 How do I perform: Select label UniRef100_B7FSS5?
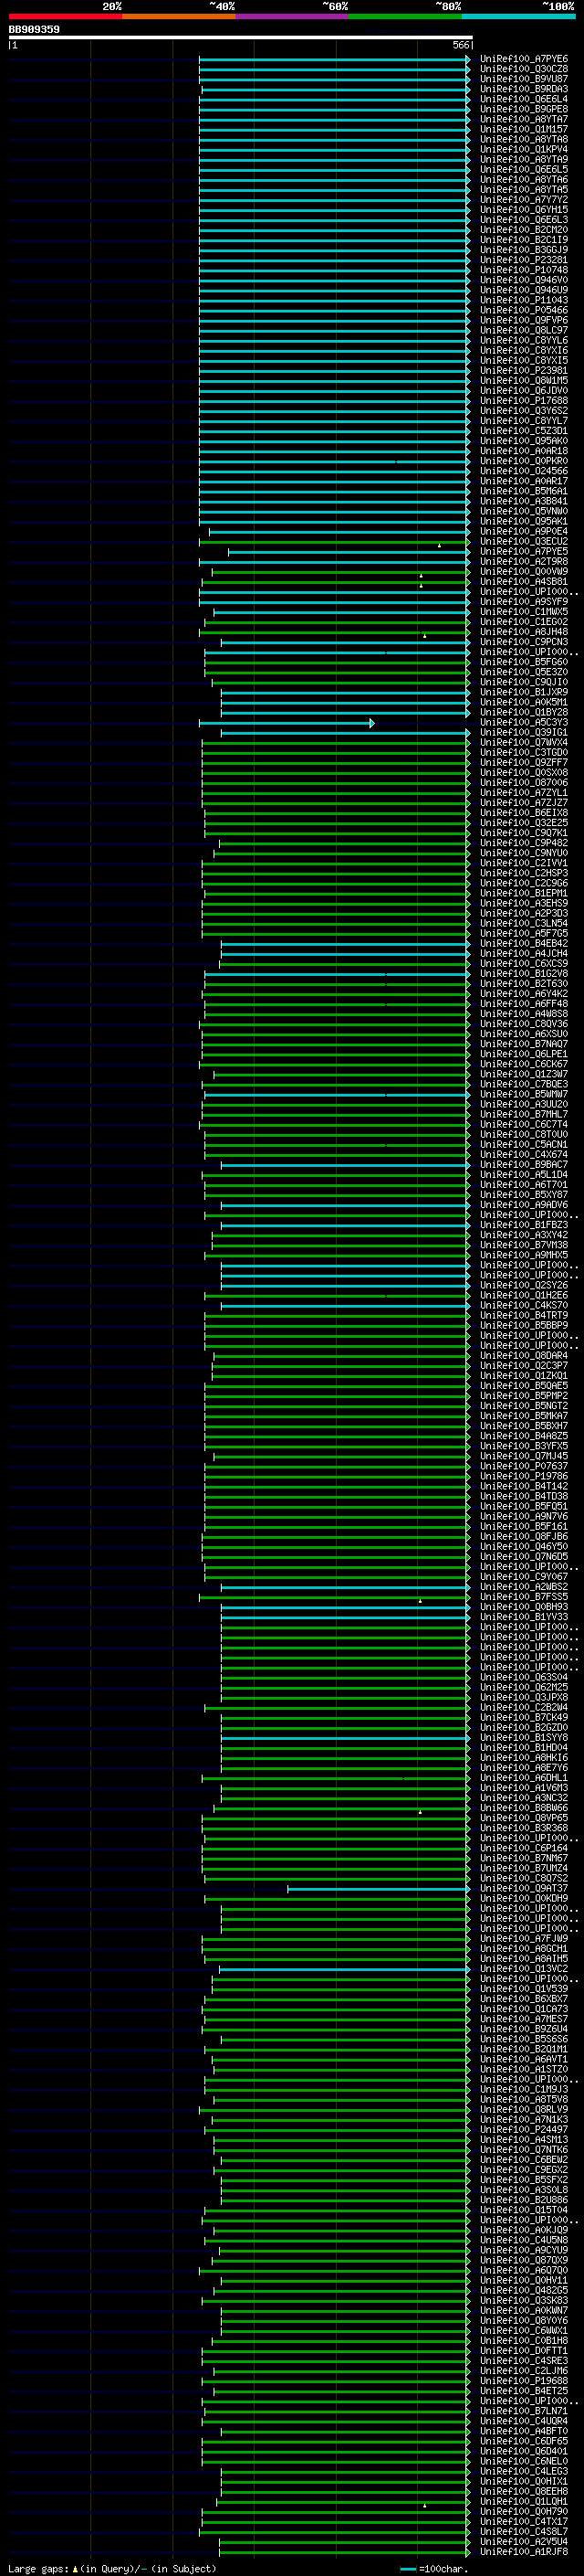[x=524, y=1597]
